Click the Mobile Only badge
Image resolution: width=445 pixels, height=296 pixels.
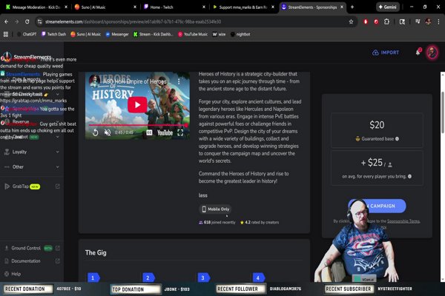(x=215, y=209)
